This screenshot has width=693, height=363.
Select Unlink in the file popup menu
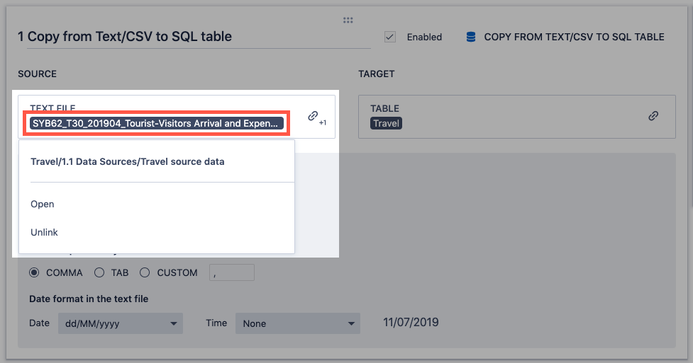tap(45, 232)
